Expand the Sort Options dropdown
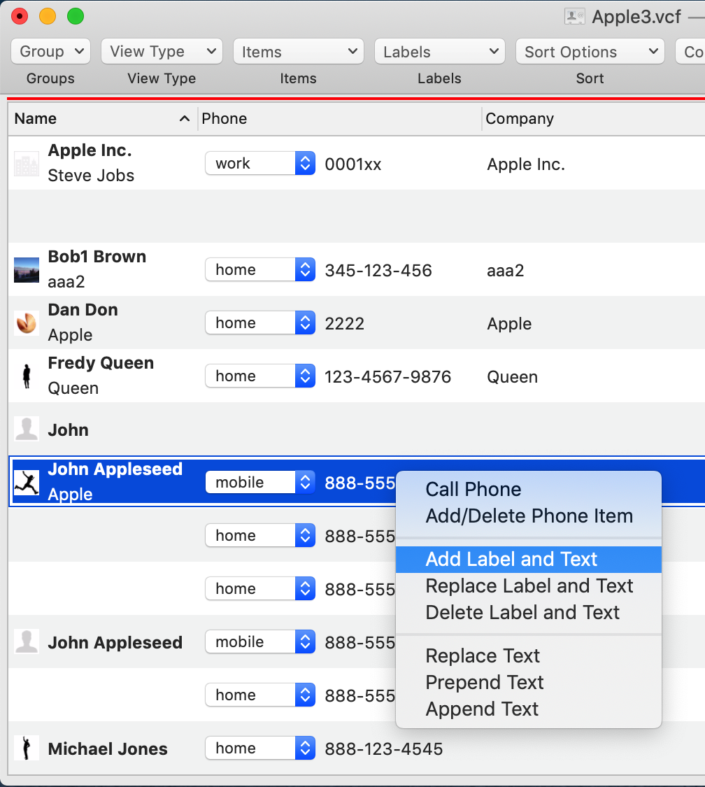The image size is (705, 787). (x=590, y=51)
